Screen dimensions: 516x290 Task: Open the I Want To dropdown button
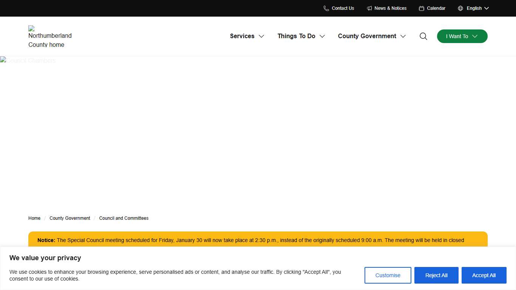(x=462, y=36)
